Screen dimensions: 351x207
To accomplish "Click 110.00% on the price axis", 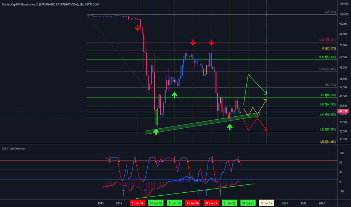I will tap(344, 4).
